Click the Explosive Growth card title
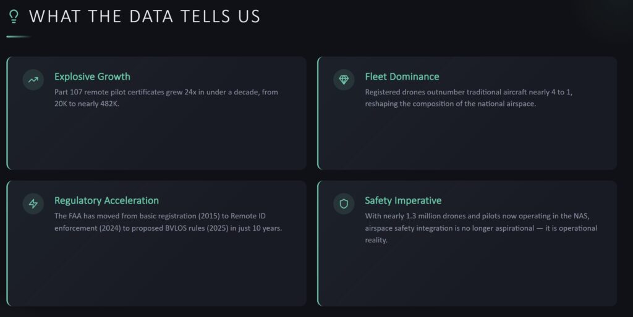633x317 pixels. click(x=92, y=76)
